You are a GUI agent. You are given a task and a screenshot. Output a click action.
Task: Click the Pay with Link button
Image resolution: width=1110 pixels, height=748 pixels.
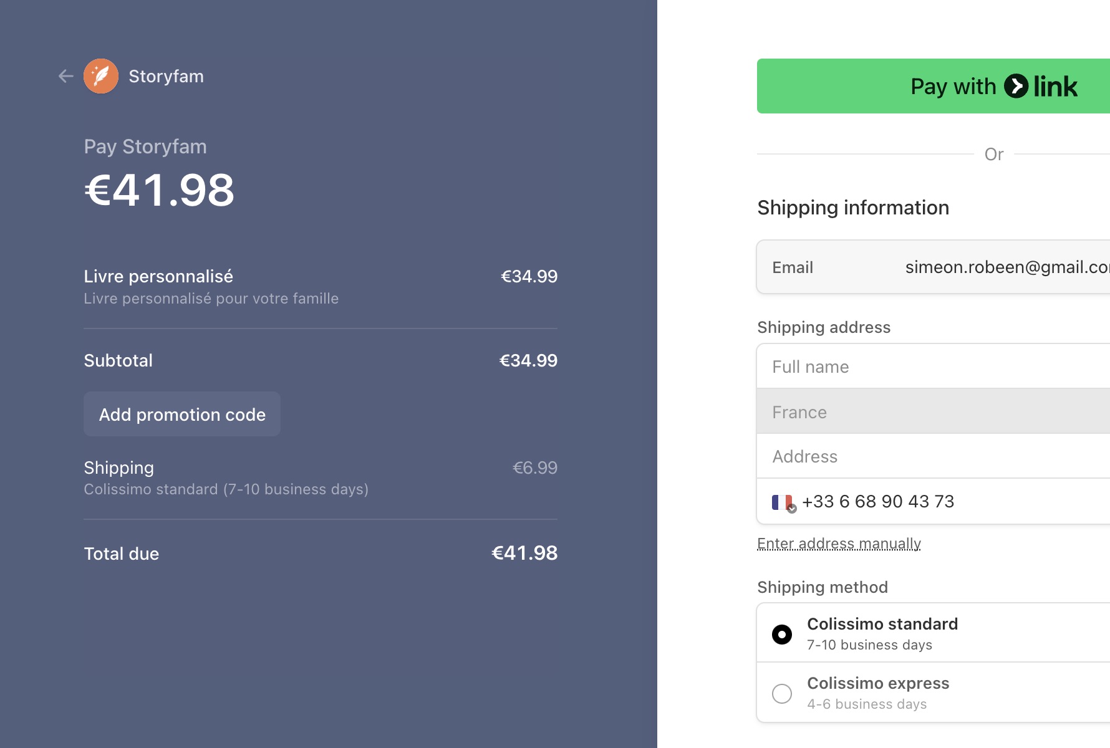(x=932, y=86)
